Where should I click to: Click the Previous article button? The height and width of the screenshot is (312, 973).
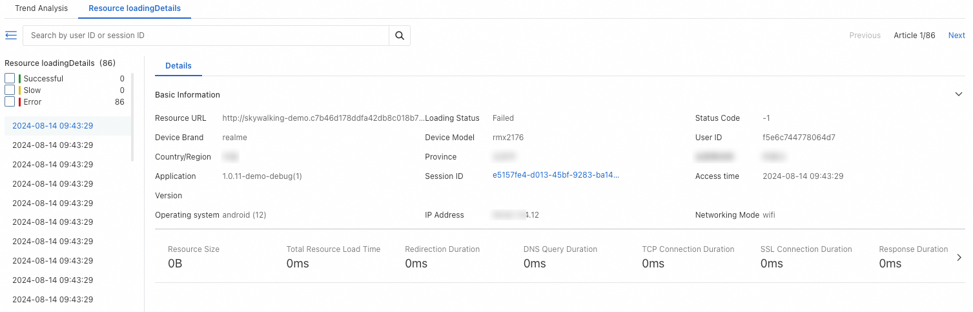[865, 36]
